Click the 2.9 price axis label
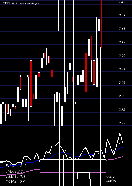 point(121,96)
